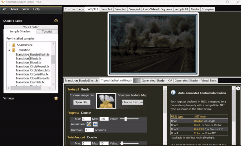Open the Your Folder tab

31,27
